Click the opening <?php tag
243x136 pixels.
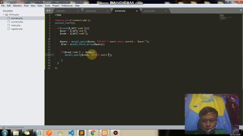(x=58, y=15)
